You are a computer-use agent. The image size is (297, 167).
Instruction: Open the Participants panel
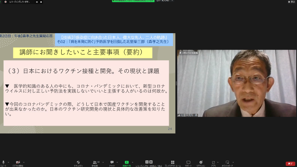pyautogui.click(x=95, y=162)
